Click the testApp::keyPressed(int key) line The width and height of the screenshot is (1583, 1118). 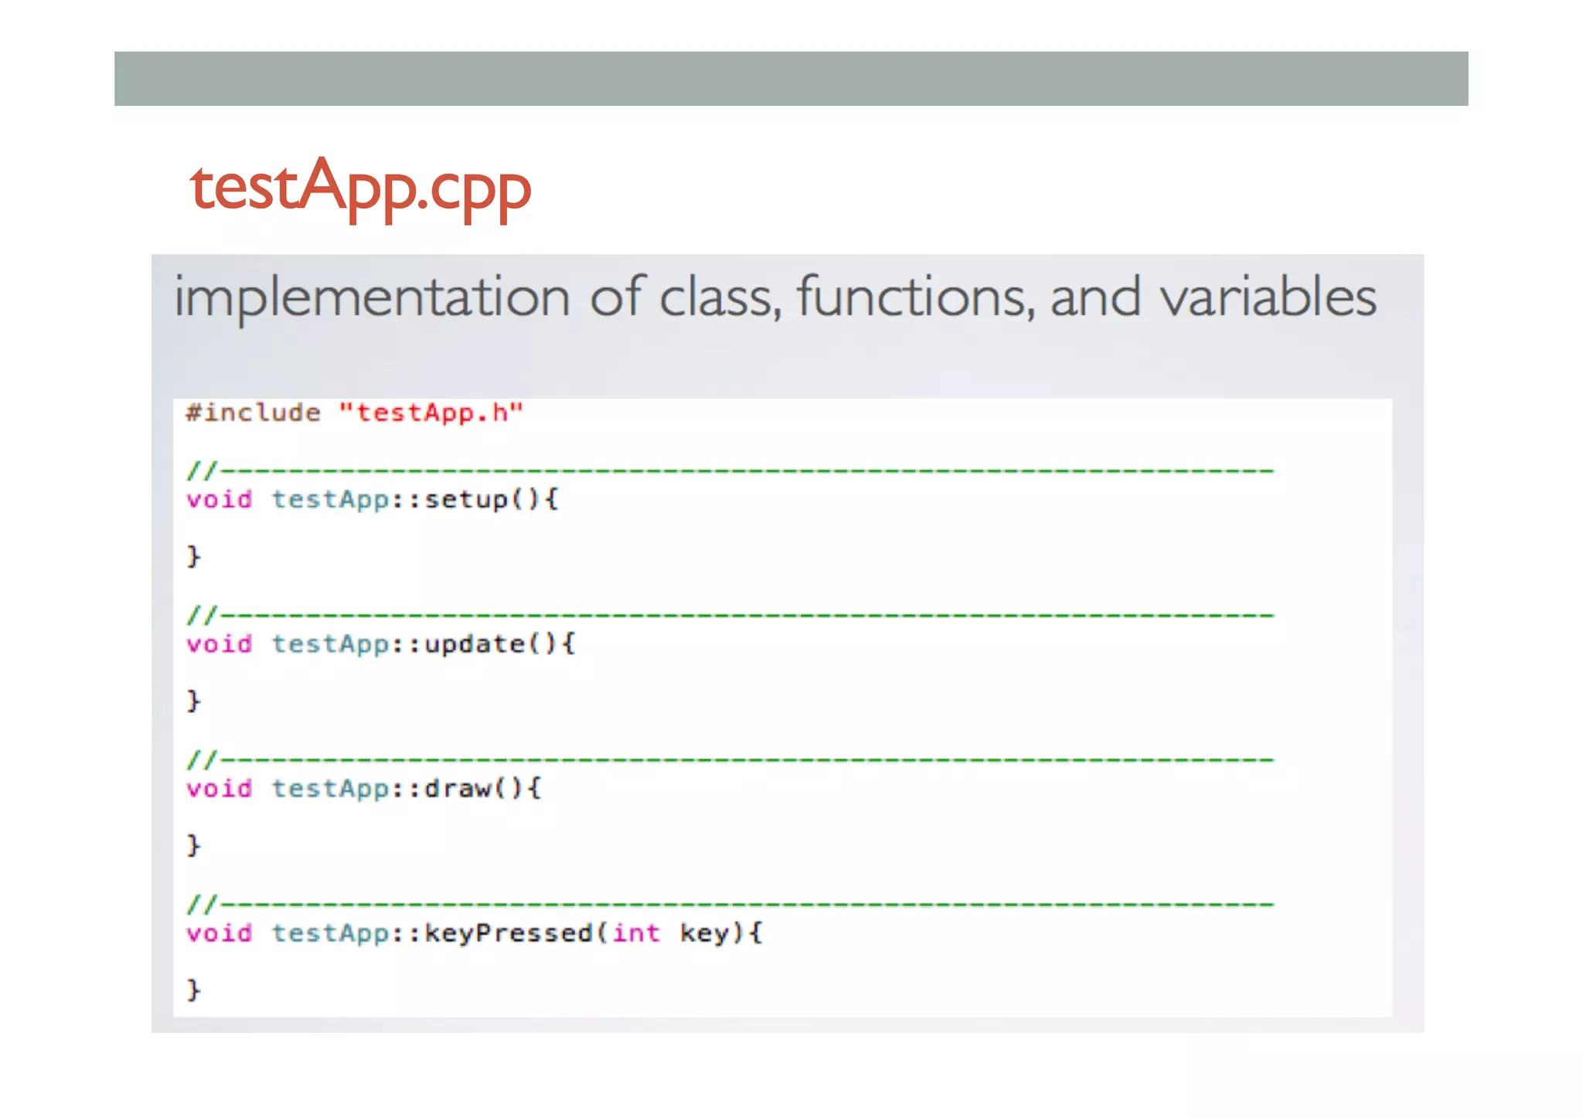(x=474, y=933)
